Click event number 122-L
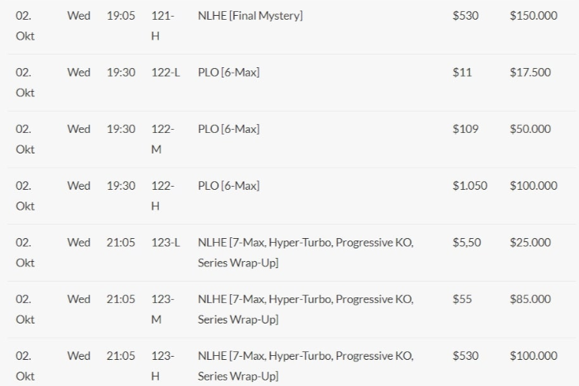579x386 pixels. point(165,73)
